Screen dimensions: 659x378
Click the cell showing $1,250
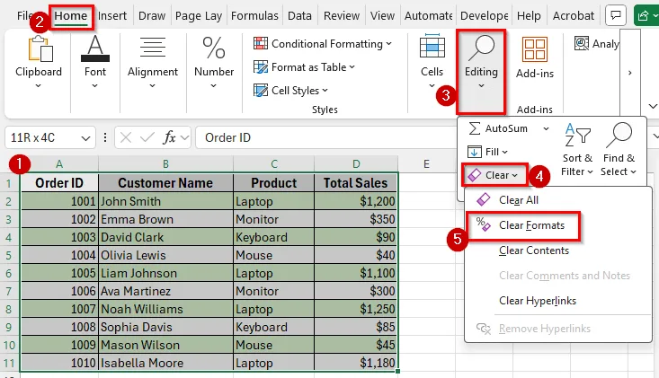click(x=356, y=309)
